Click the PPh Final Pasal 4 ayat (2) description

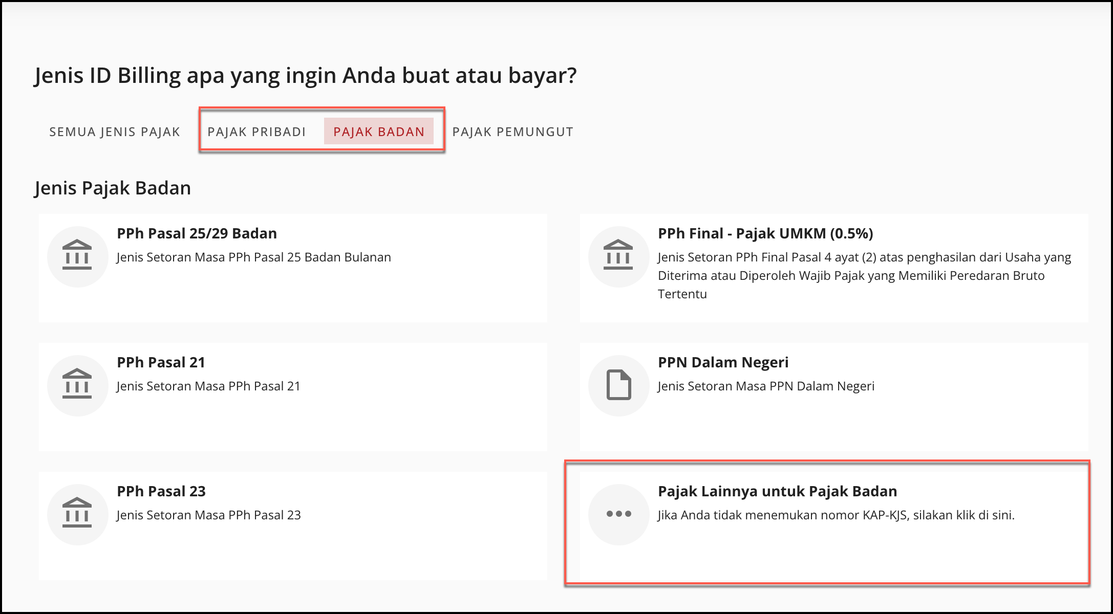851,275
